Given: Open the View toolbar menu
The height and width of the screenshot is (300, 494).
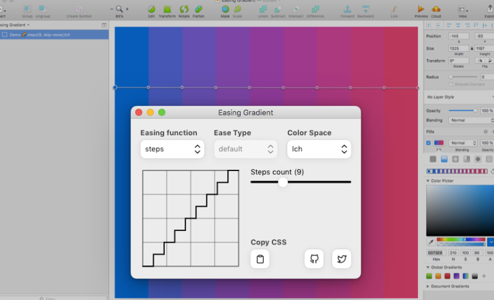Looking at the screenshot, I should (x=462, y=9).
